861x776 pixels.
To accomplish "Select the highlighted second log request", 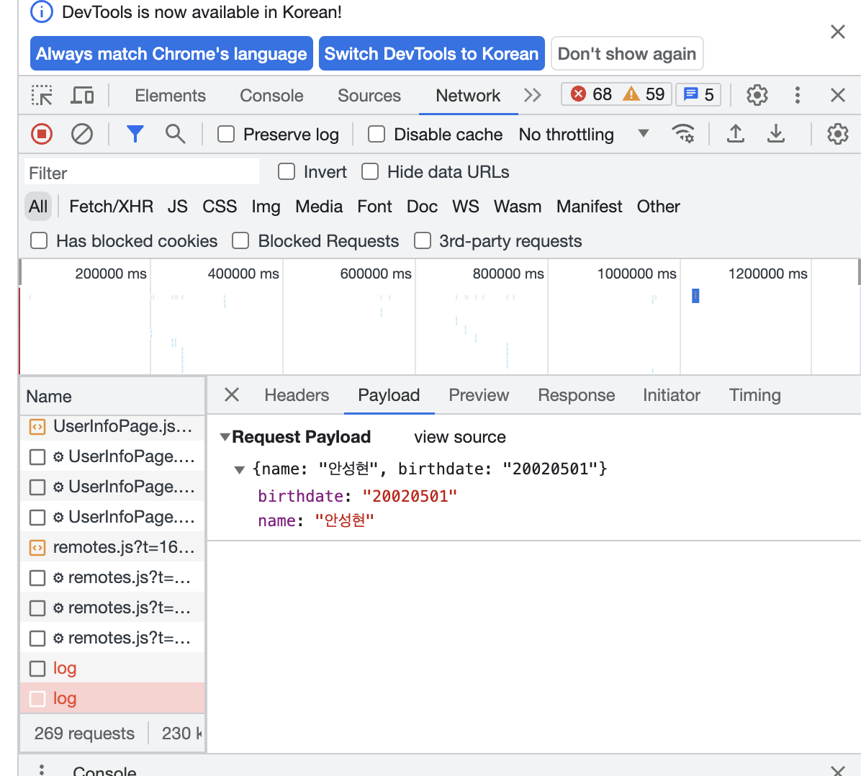I will coord(112,698).
